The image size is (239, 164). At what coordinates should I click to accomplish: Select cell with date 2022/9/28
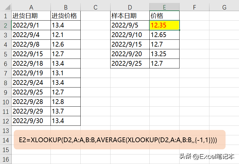31,102
